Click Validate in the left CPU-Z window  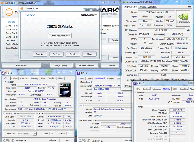(53, 140)
